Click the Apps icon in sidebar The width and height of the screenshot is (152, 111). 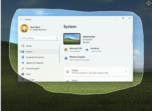pyautogui.click(x=23, y=74)
